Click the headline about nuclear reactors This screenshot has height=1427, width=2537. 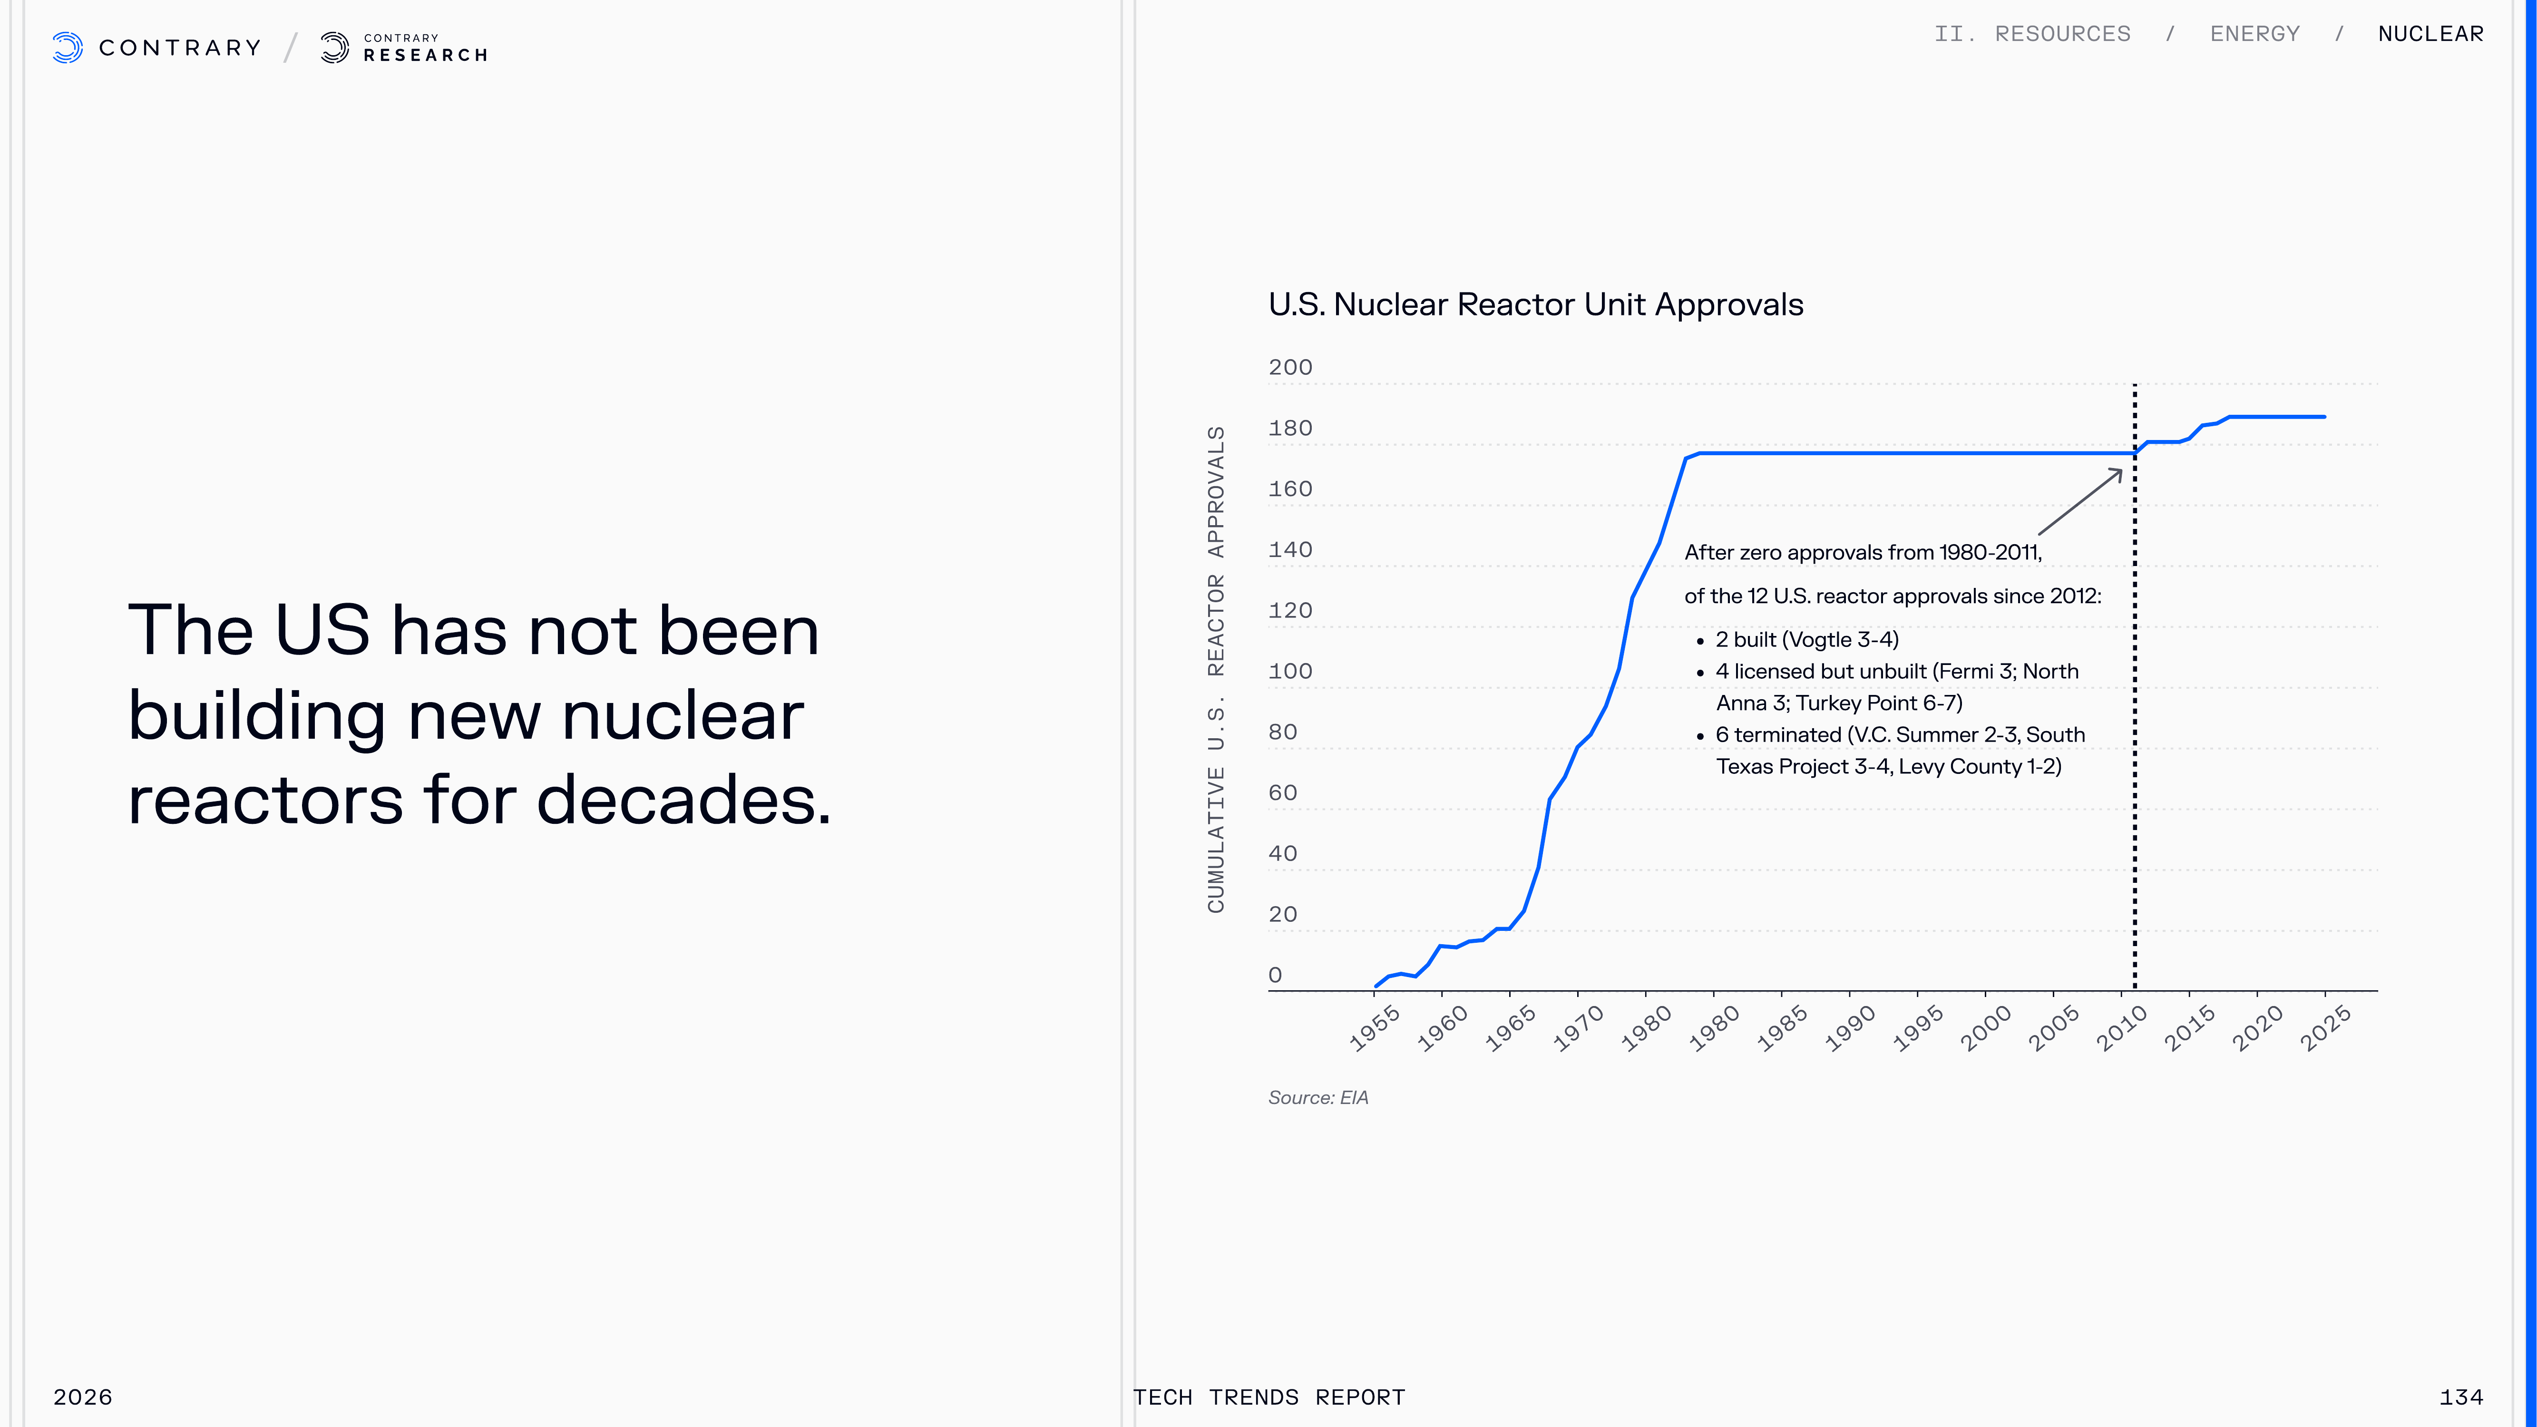point(479,714)
